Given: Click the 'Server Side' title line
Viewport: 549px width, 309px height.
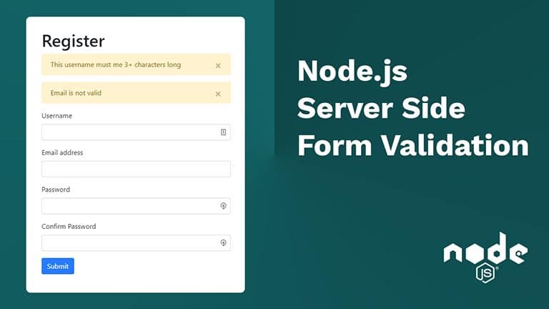Looking at the screenshot, I should [x=381, y=108].
